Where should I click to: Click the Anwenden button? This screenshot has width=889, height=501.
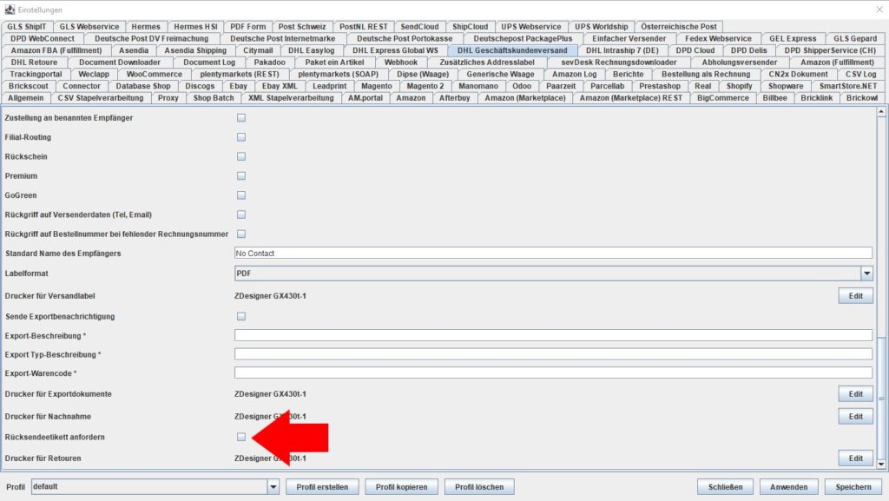[x=788, y=487]
